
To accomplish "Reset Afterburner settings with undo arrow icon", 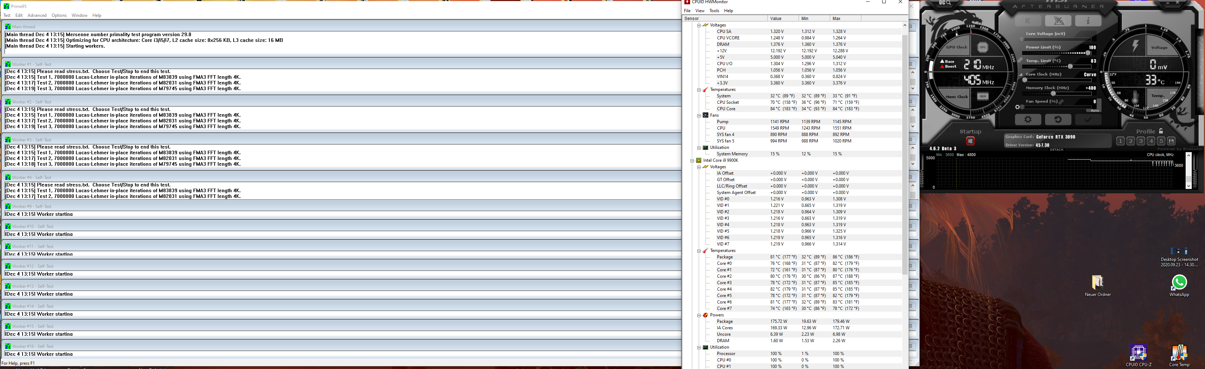I will coord(1058,120).
